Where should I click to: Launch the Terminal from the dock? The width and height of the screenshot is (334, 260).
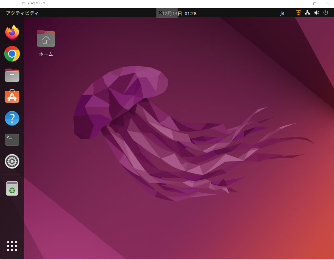tap(12, 140)
